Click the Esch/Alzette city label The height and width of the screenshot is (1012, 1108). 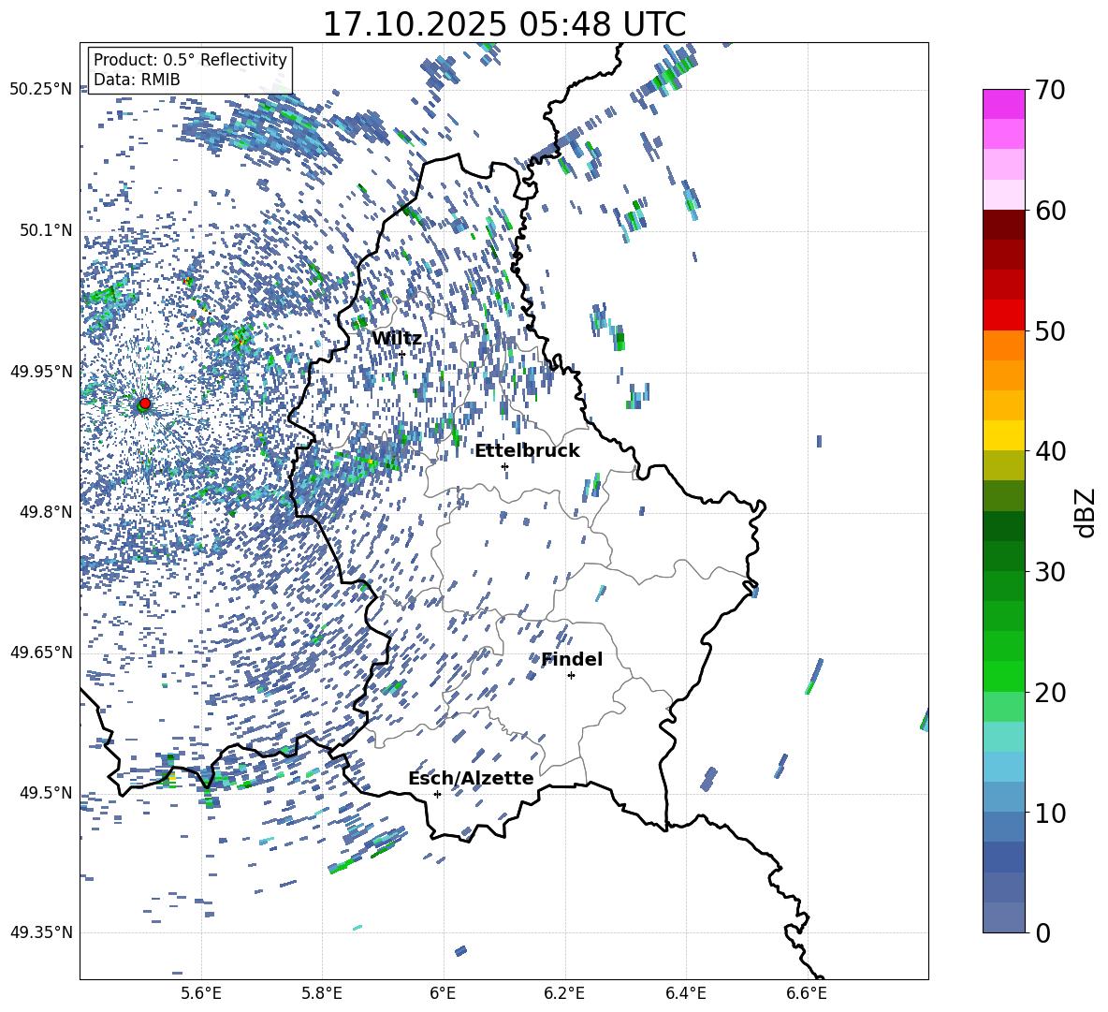pos(470,779)
